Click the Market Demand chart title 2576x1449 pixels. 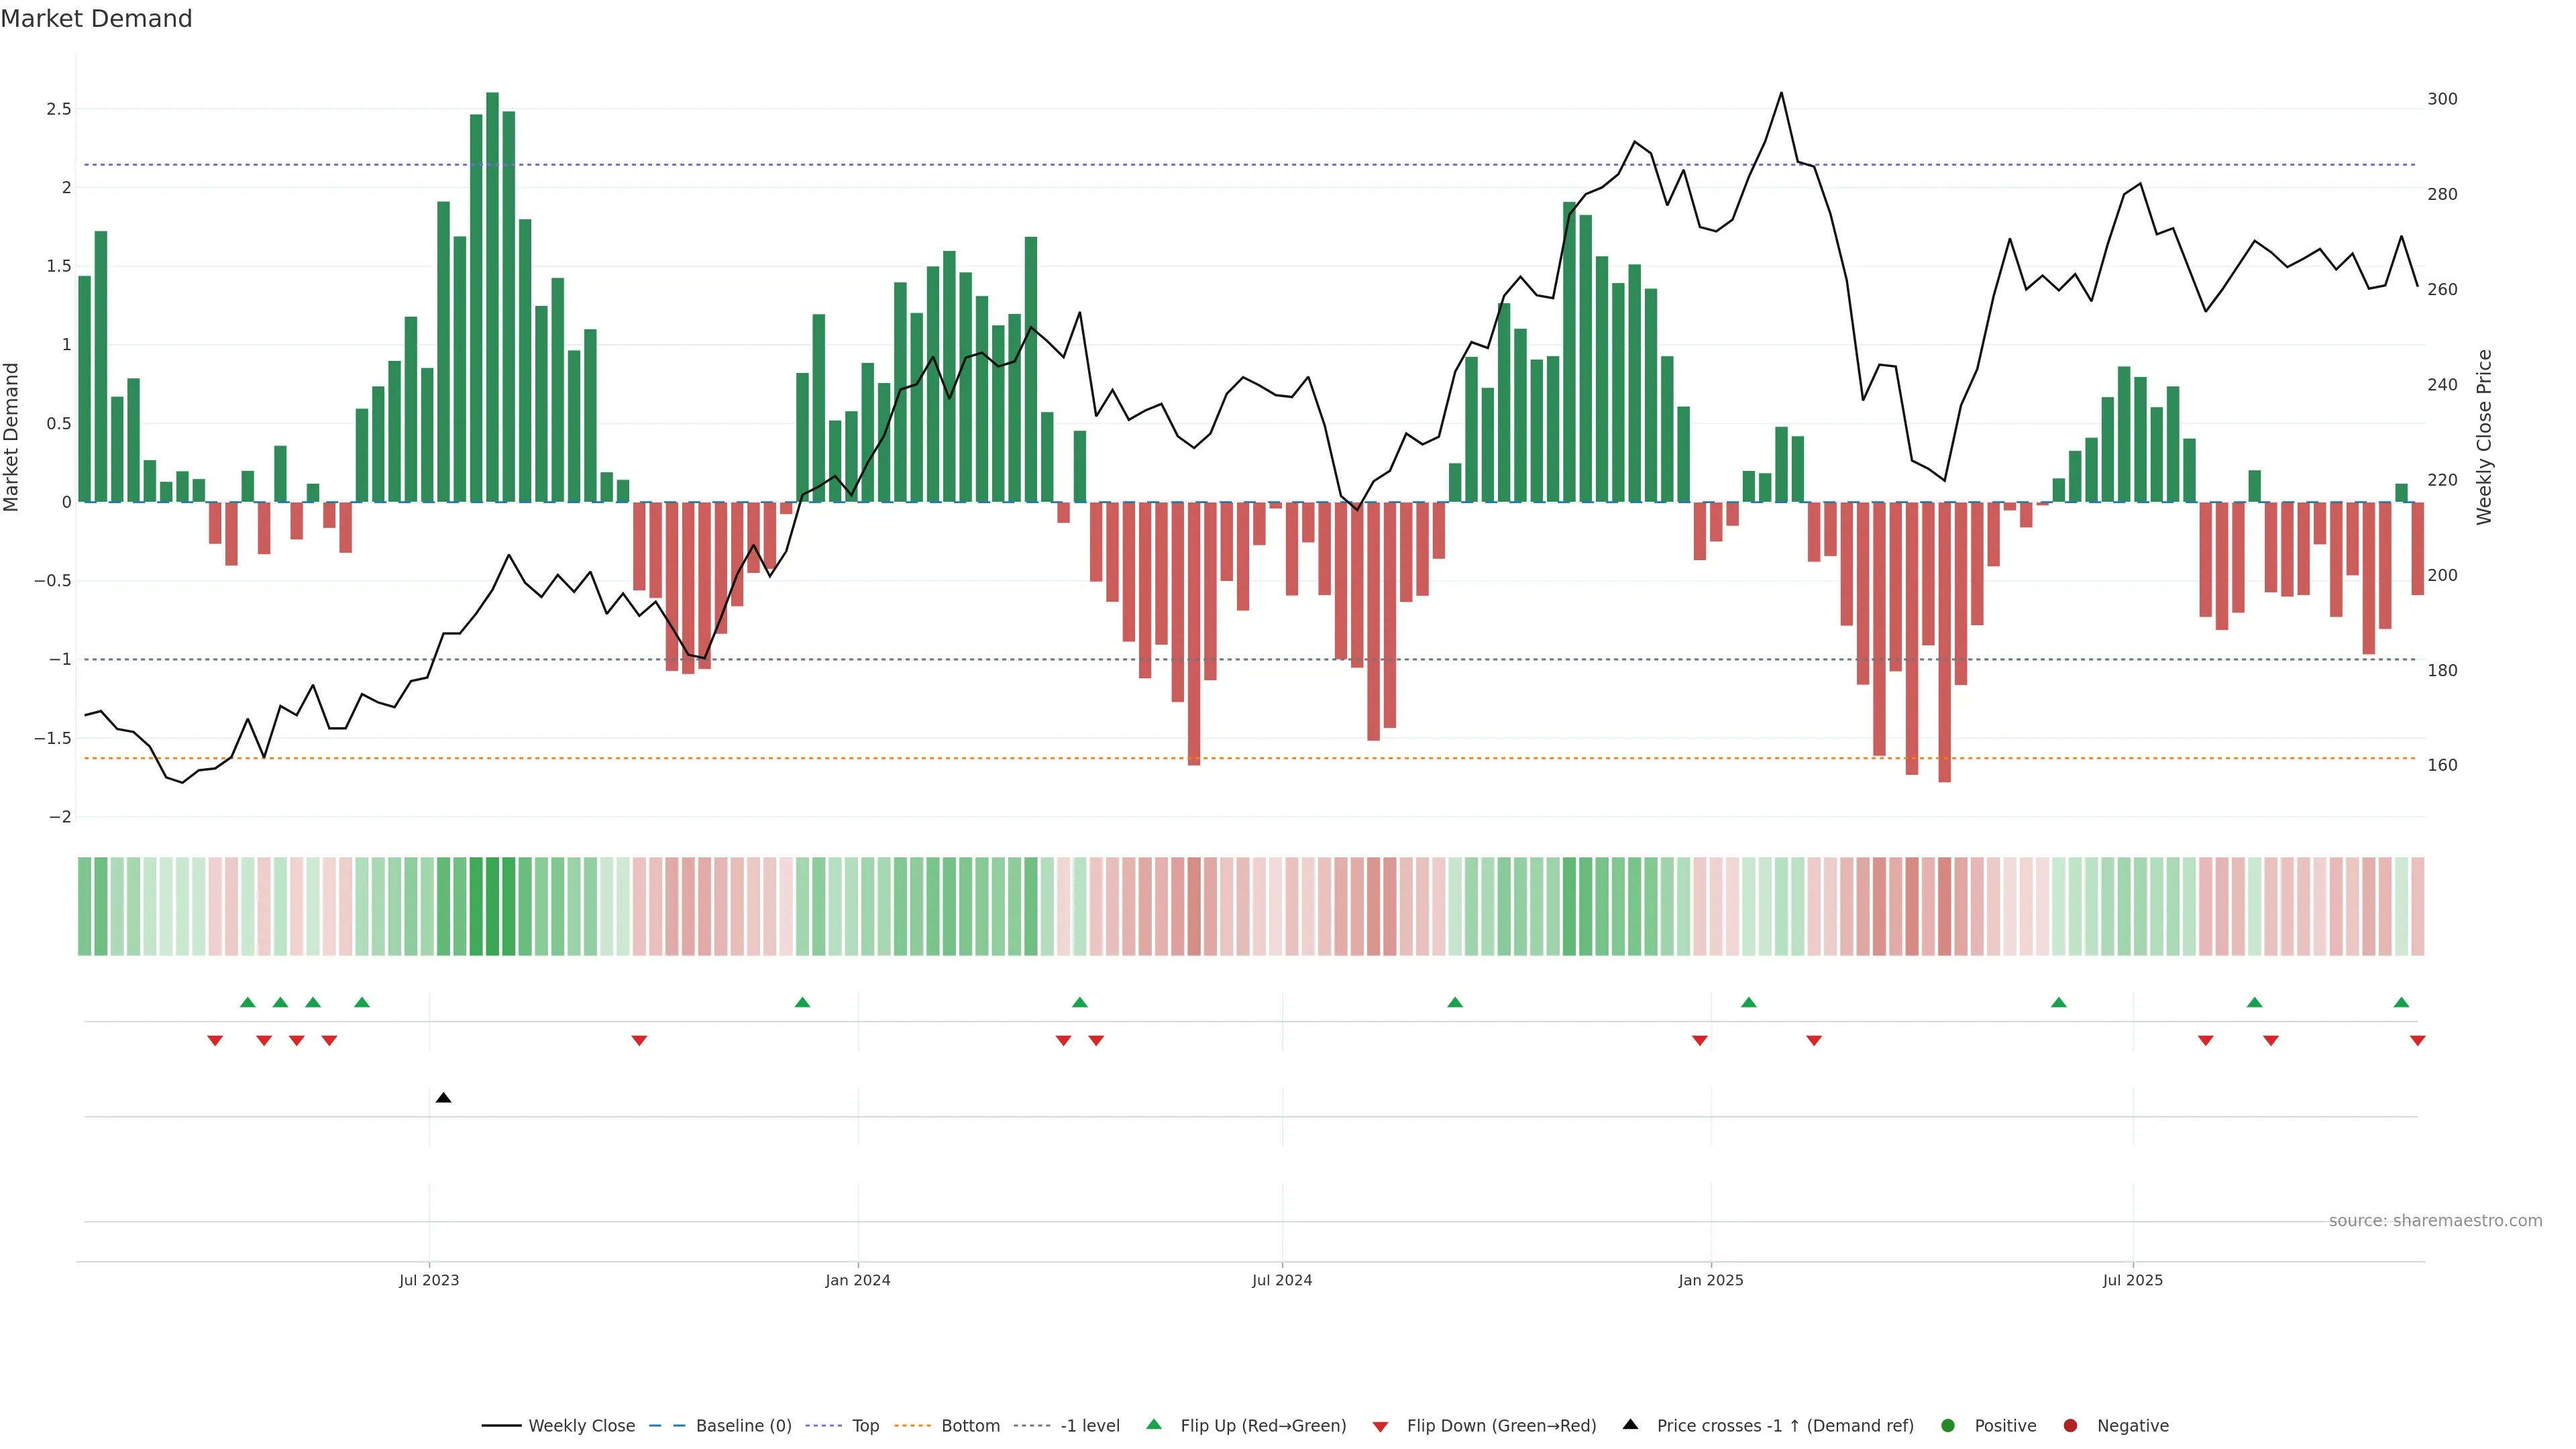pos(96,19)
